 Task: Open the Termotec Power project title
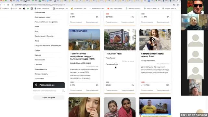83,56
